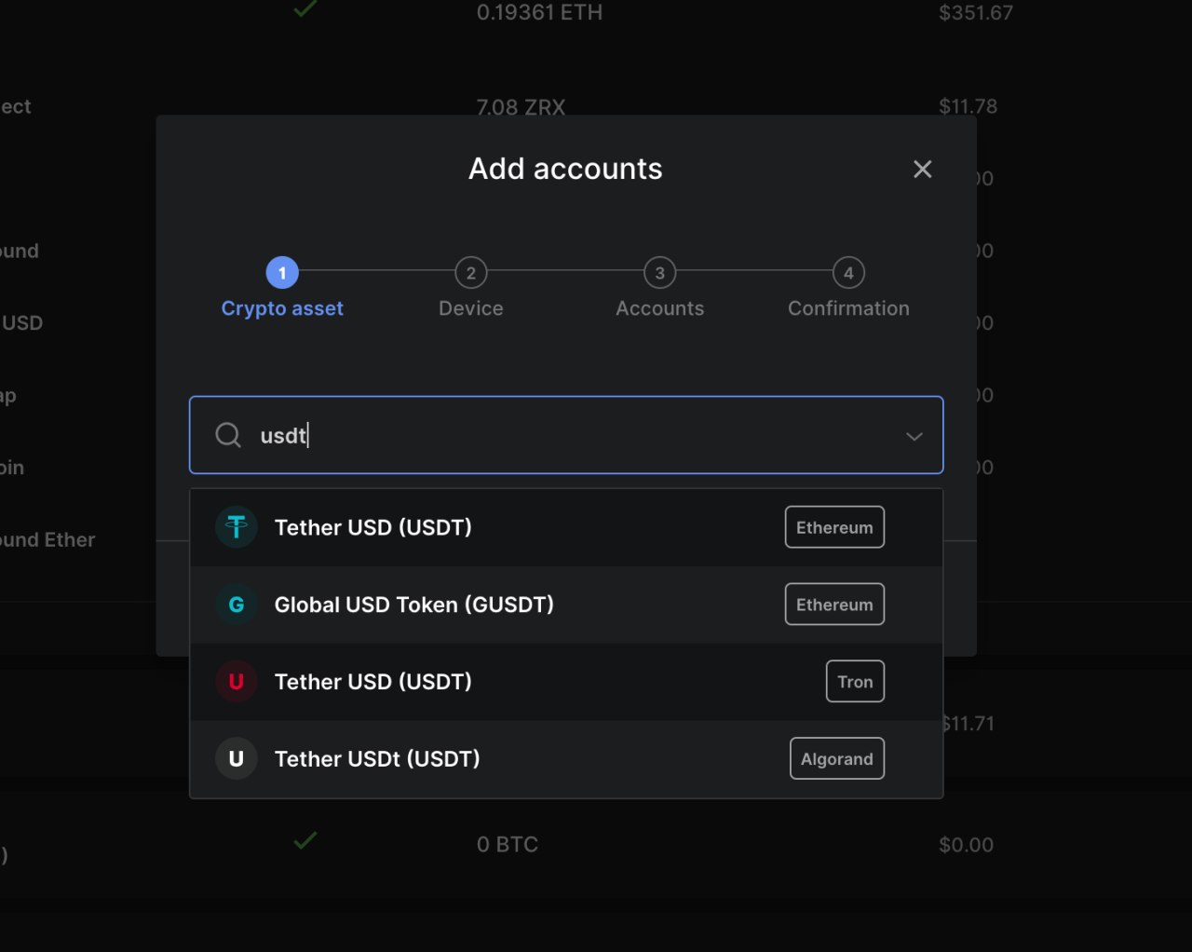Viewport: 1192px width, 952px height.
Task: Click the 0 BTC balance in background
Action: point(508,844)
